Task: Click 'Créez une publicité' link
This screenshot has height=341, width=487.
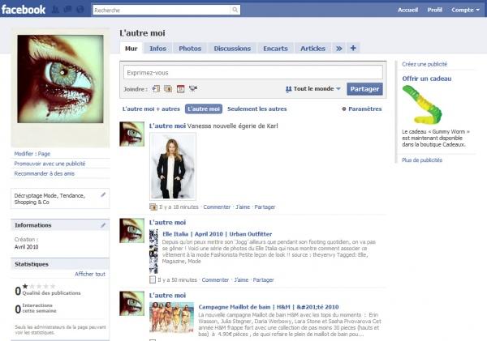Action: (425, 64)
